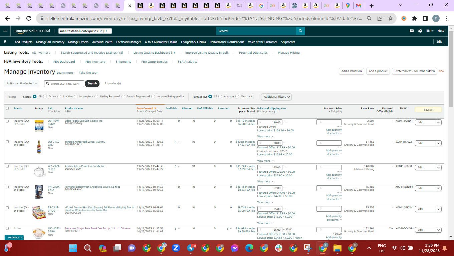The width and height of the screenshot is (454, 256).
Task: Click the price field showing 110.00
Action: pos(270,122)
